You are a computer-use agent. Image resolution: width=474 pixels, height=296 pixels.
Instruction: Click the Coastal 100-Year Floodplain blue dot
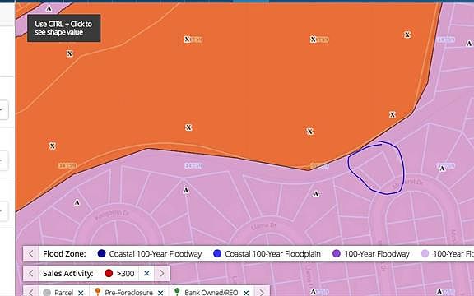tap(217, 254)
